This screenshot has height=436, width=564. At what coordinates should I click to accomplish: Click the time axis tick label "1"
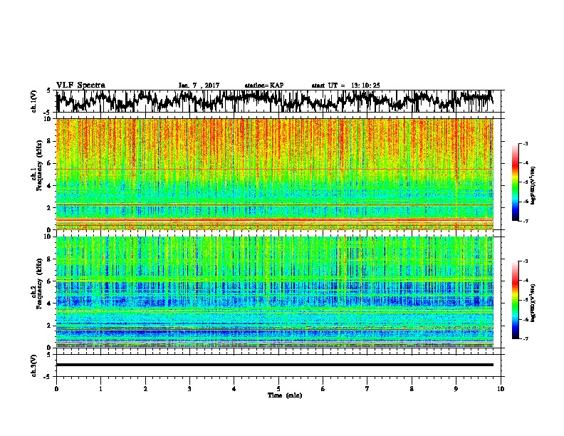[100, 389]
